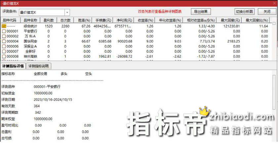
Task: Click the 1520 profitable trades value
Action: coord(49,26)
